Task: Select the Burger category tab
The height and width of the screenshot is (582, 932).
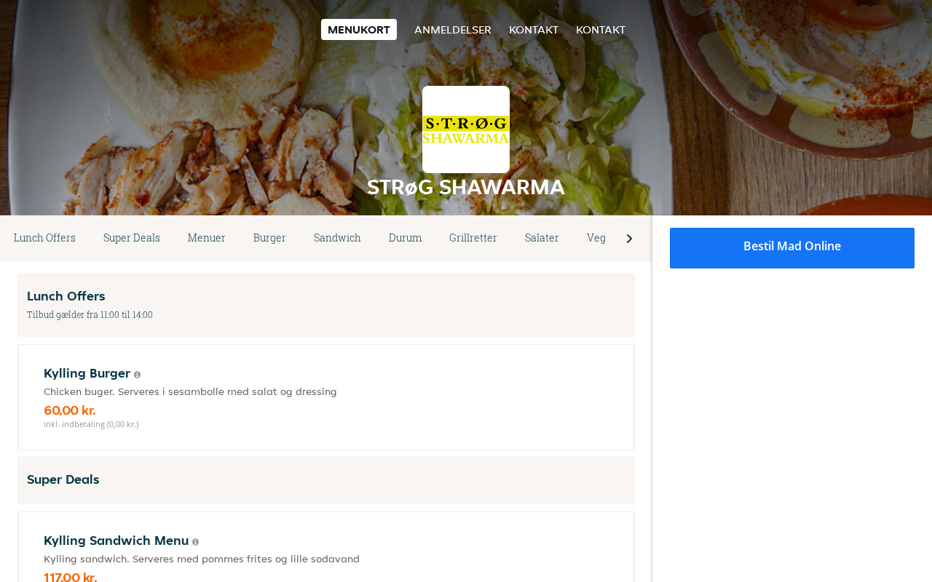Action: click(269, 238)
